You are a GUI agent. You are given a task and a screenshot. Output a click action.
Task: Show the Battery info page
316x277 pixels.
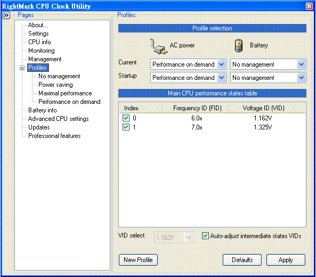(43, 110)
